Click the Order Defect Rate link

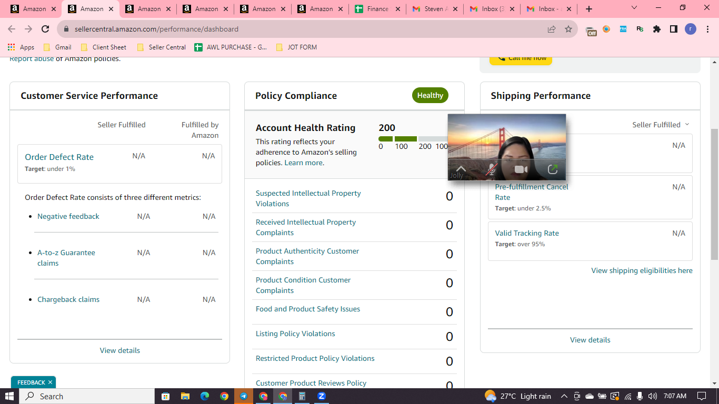coord(59,157)
